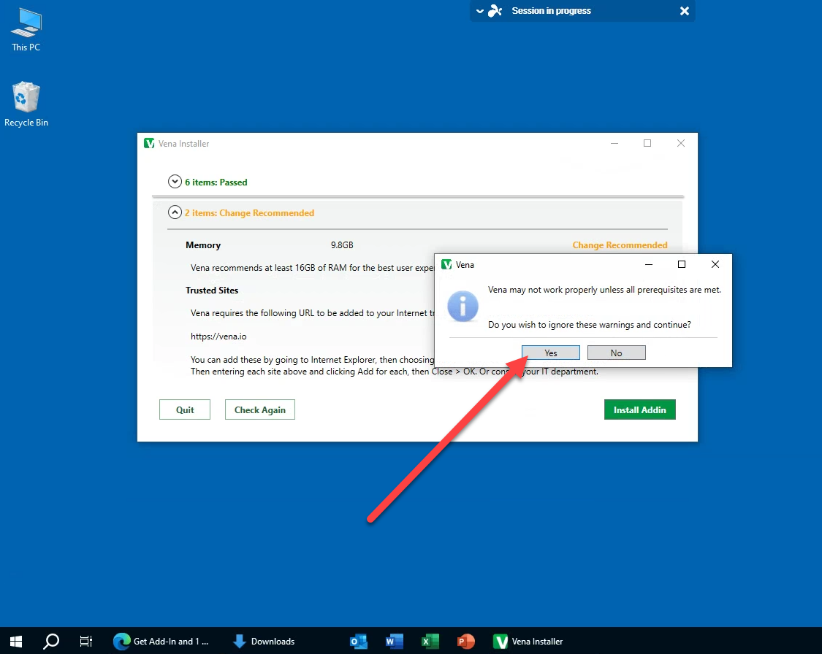This screenshot has width=822, height=654.
Task: Collapse the Session in progress bar chevron
Action: (479, 11)
